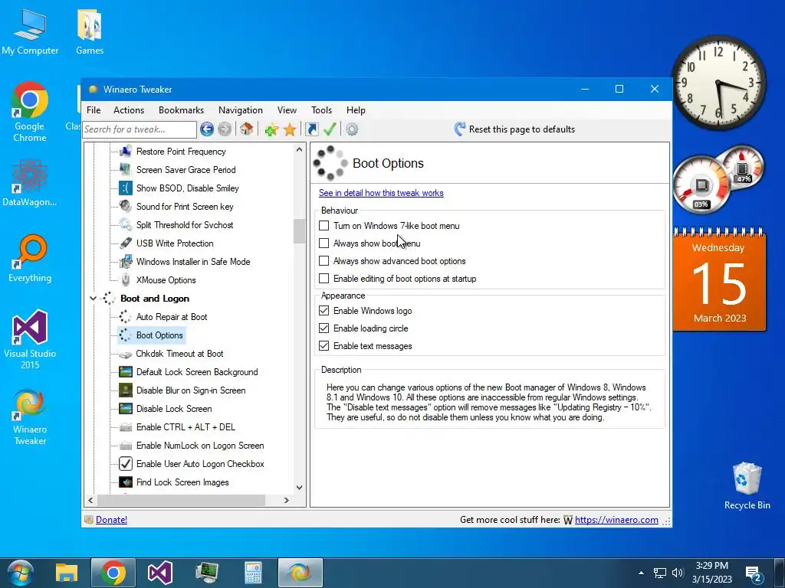Uncheck Enable loading circle
This screenshot has width=785, height=588.
click(x=324, y=328)
